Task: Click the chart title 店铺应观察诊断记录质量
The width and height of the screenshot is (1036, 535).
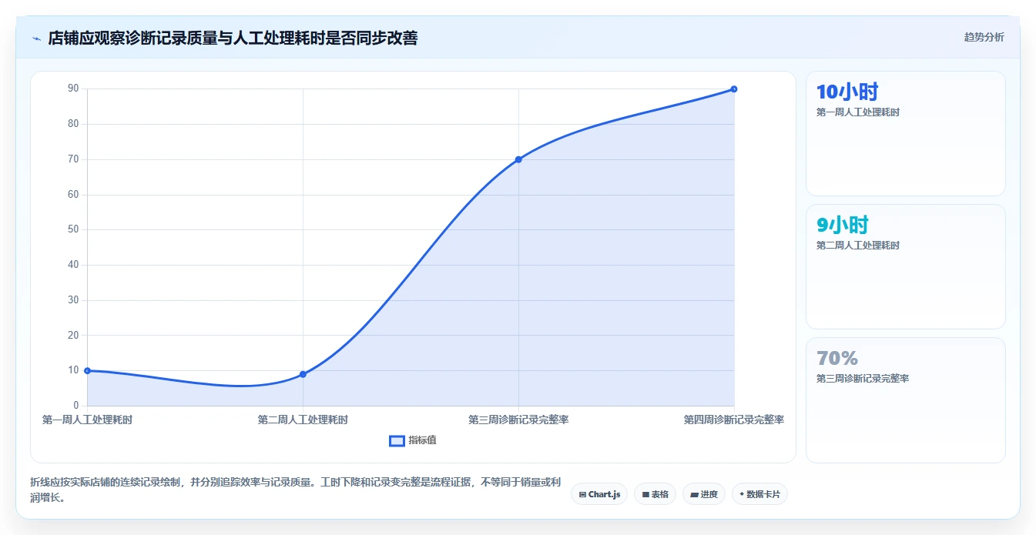Action: click(233, 38)
